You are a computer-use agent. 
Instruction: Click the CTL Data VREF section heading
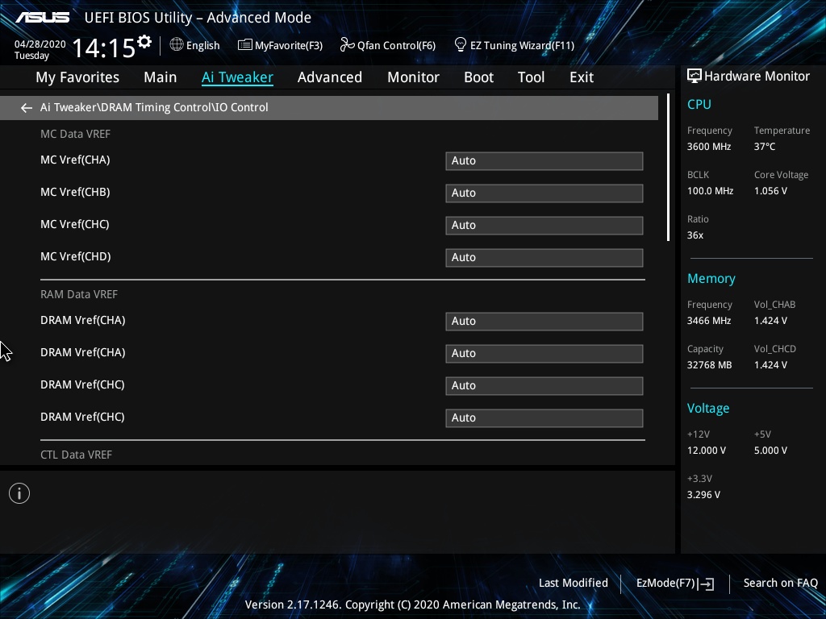point(77,455)
